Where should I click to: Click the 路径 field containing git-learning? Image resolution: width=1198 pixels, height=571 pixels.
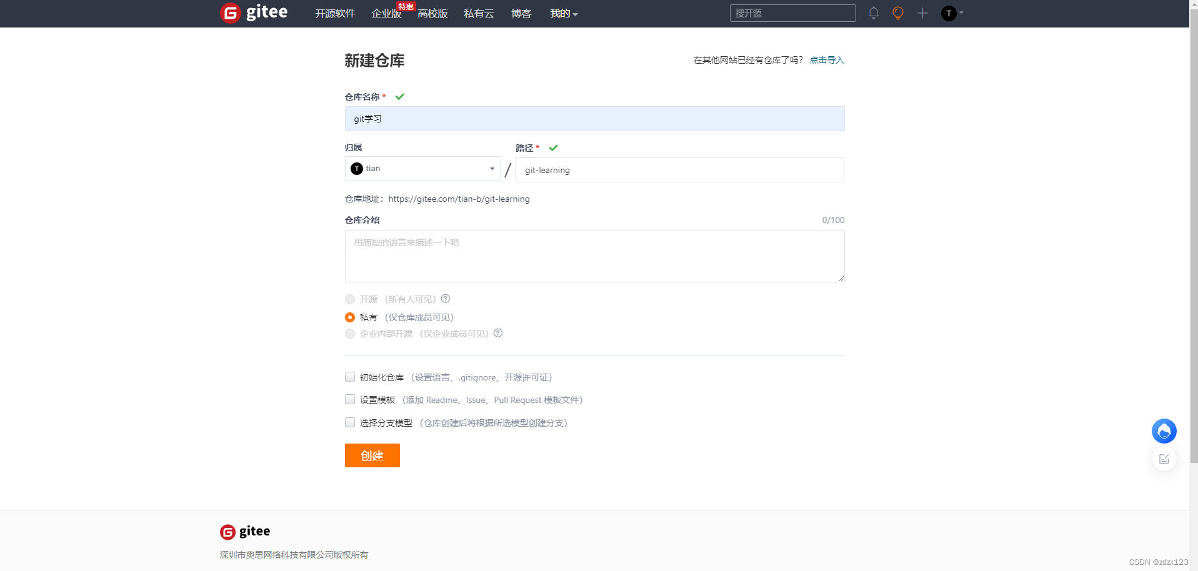tap(679, 170)
